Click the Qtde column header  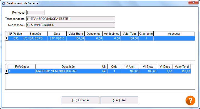point(114,67)
